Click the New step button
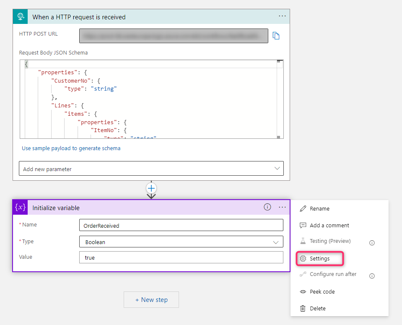 [x=151, y=300]
